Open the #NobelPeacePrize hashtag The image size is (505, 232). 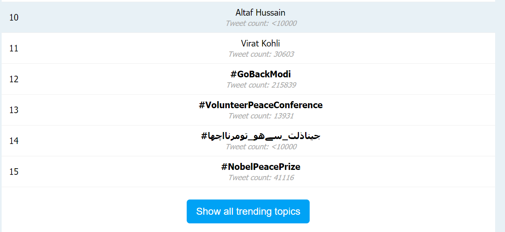pos(261,167)
